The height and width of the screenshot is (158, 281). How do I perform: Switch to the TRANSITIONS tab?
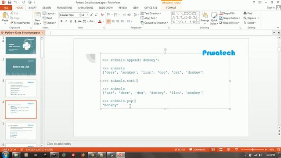[65, 8]
